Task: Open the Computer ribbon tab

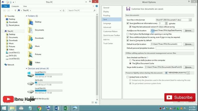Action: pyautogui.click(x=15, y=6)
